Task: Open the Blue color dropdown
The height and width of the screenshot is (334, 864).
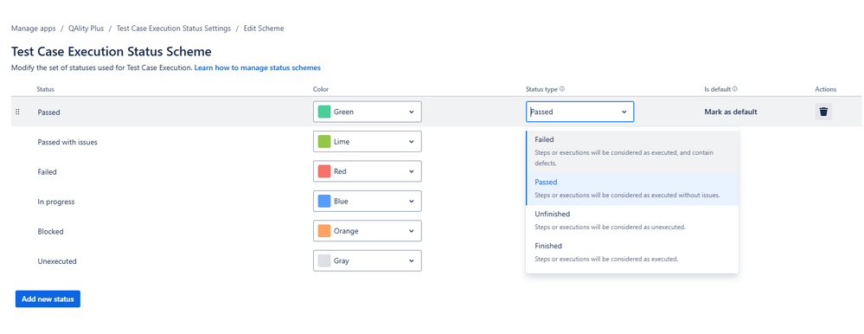Action: pyautogui.click(x=367, y=201)
